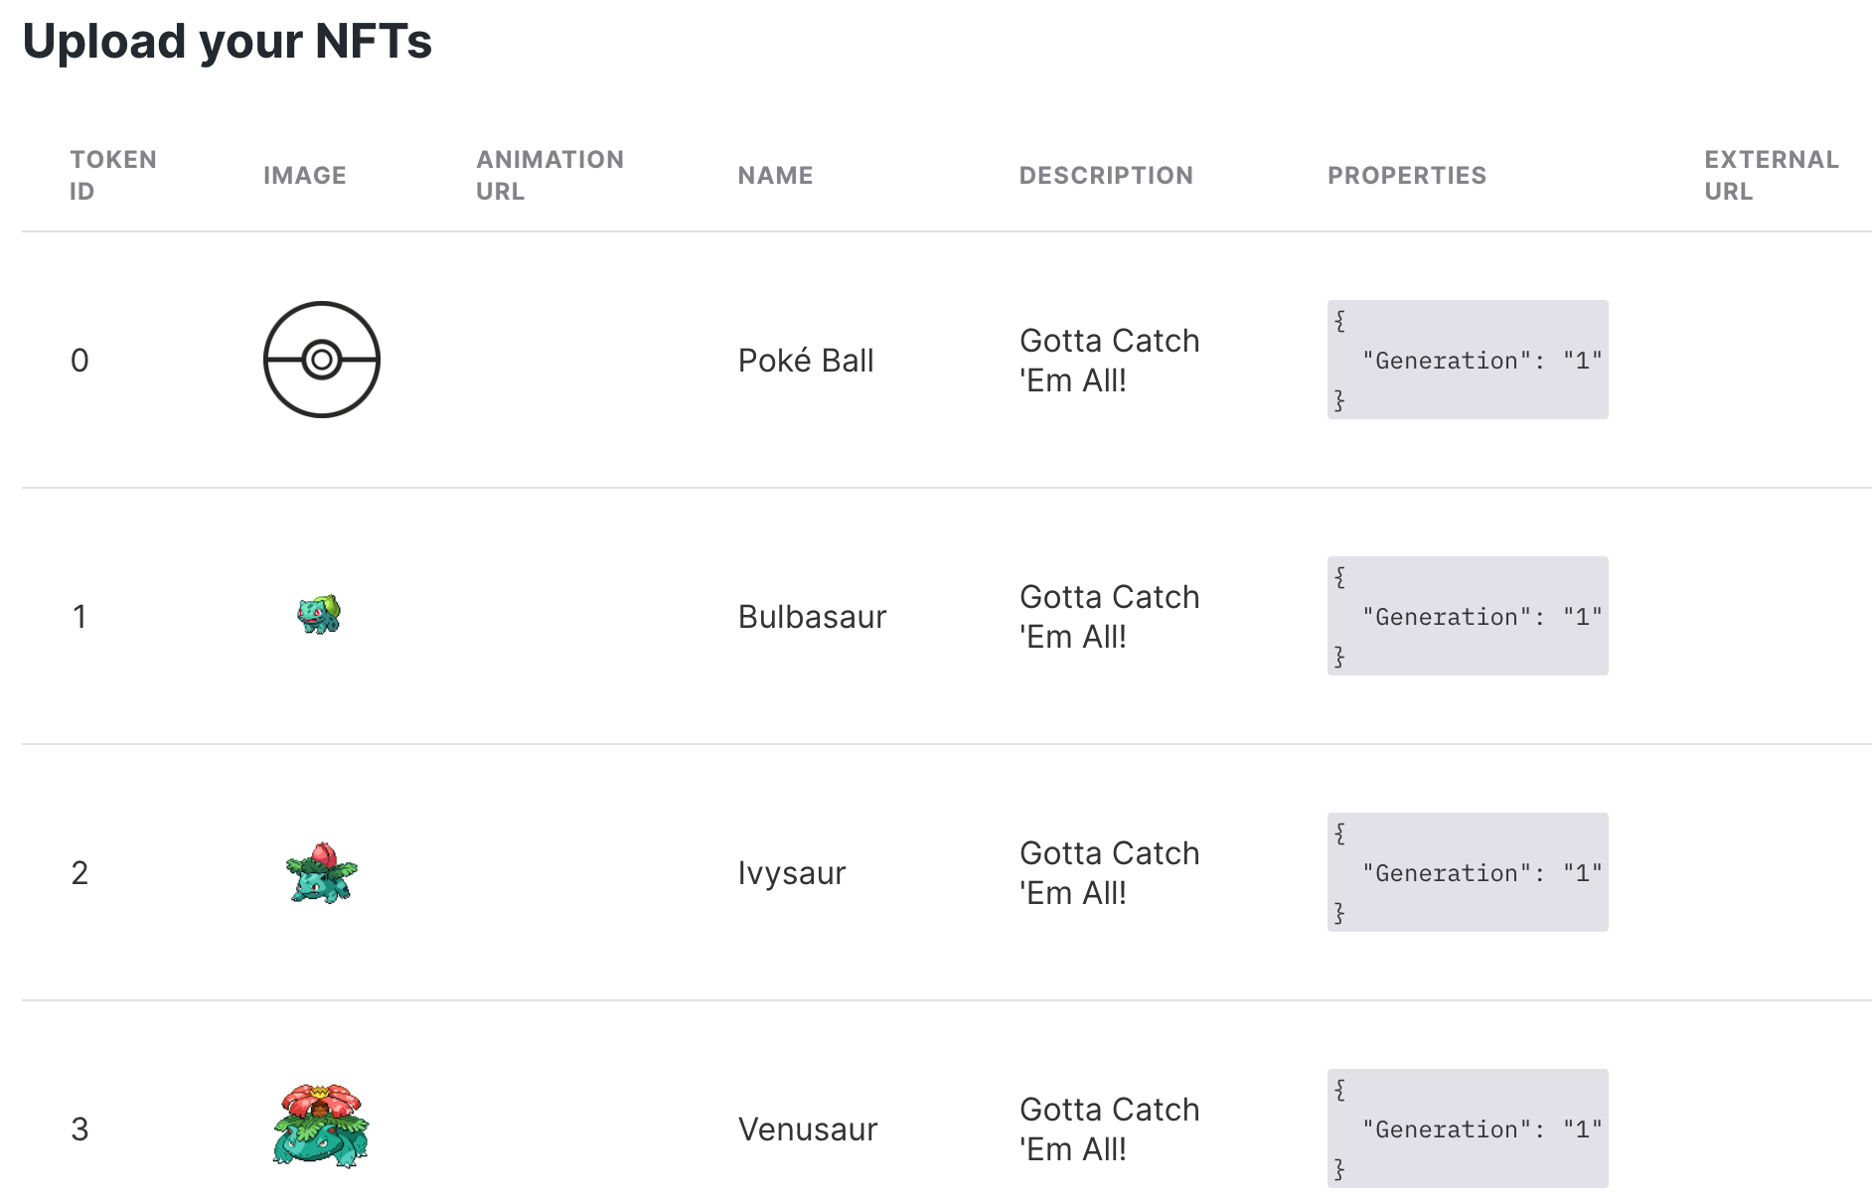The image size is (1872, 1200).
Task: Click the Animation URL column header
Action: 549,175
